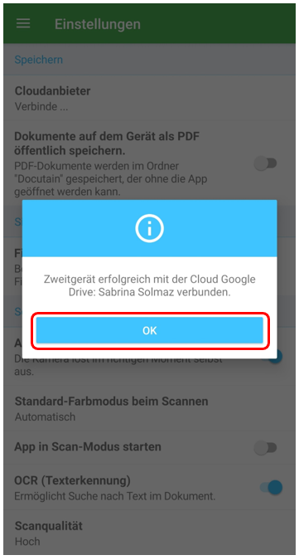
Task: Confirm the dialog with OK
Action: [149, 331]
